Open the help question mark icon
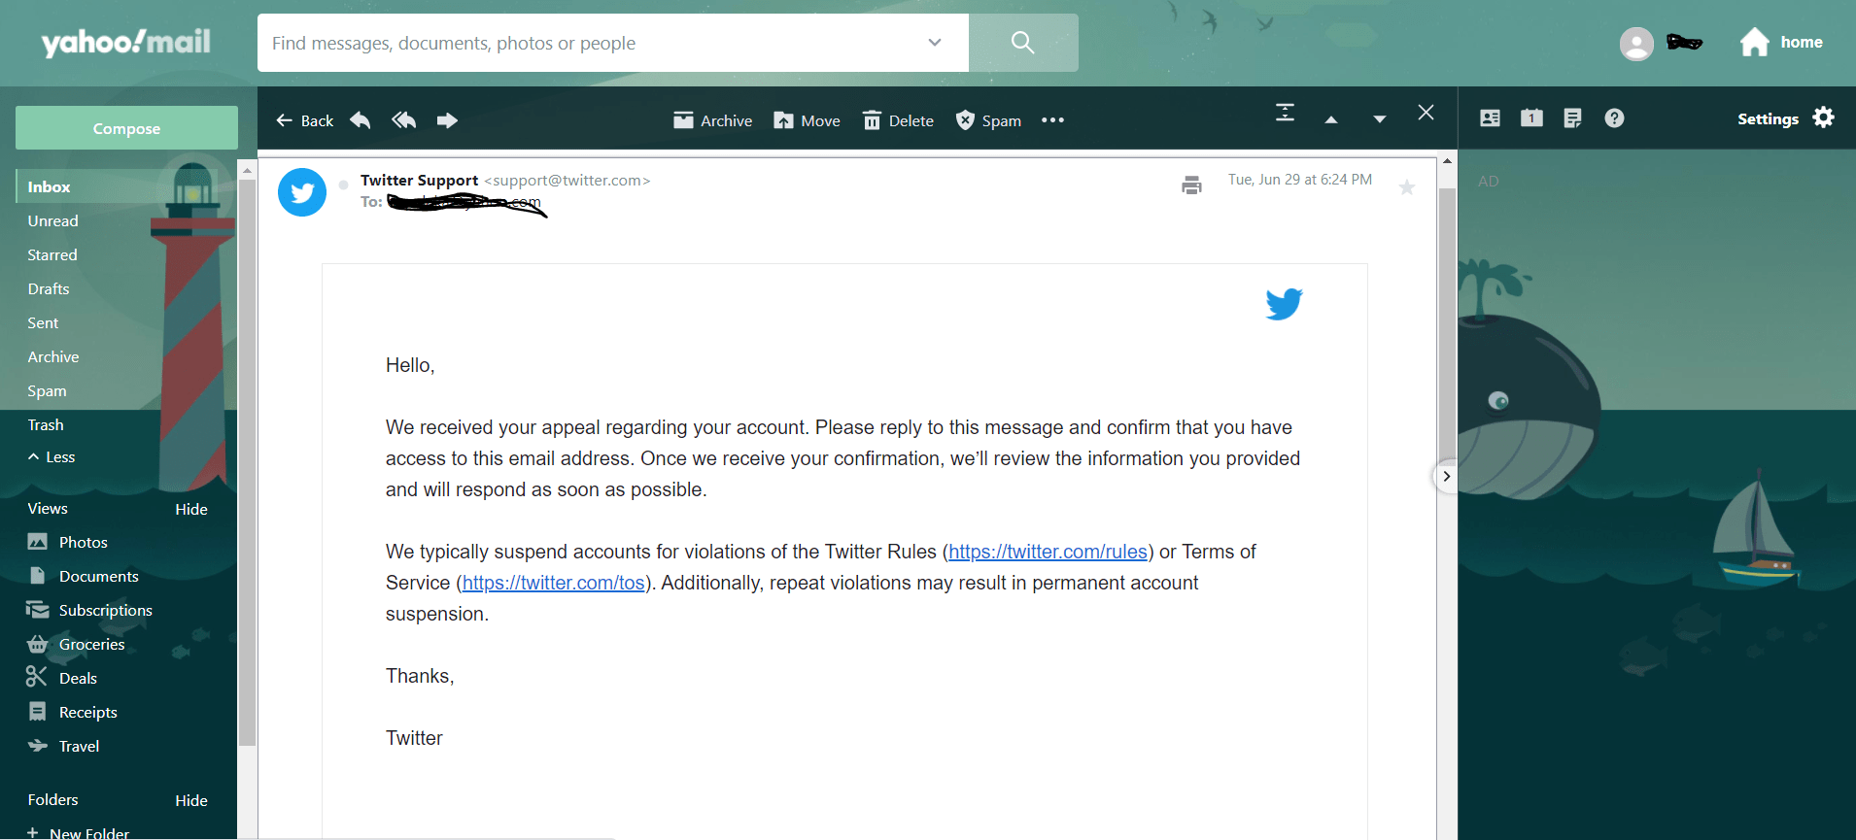The width and height of the screenshot is (1856, 840). click(x=1614, y=118)
